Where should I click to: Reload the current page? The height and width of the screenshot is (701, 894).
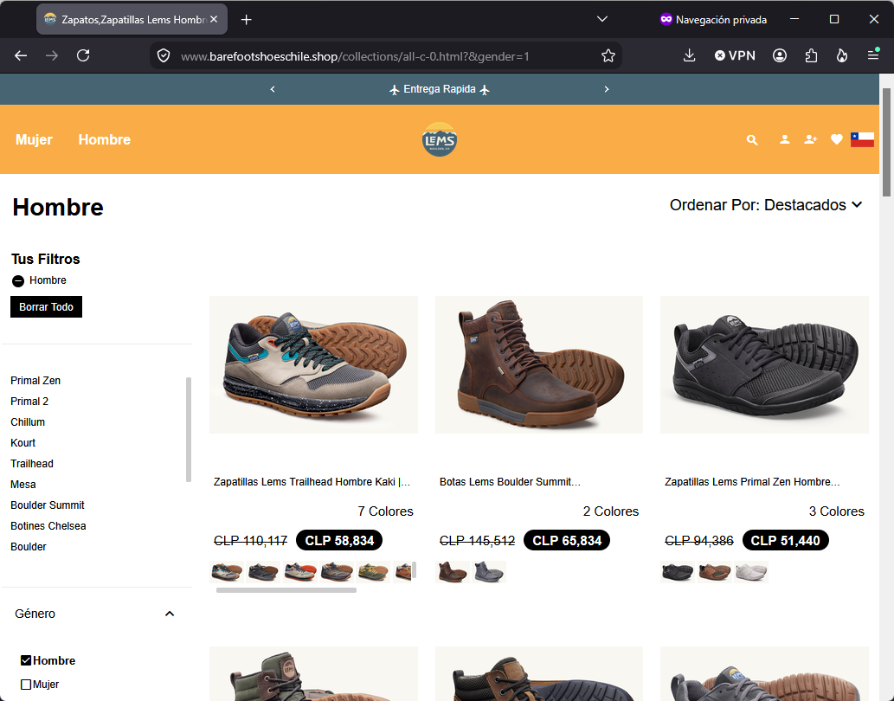pyautogui.click(x=83, y=55)
